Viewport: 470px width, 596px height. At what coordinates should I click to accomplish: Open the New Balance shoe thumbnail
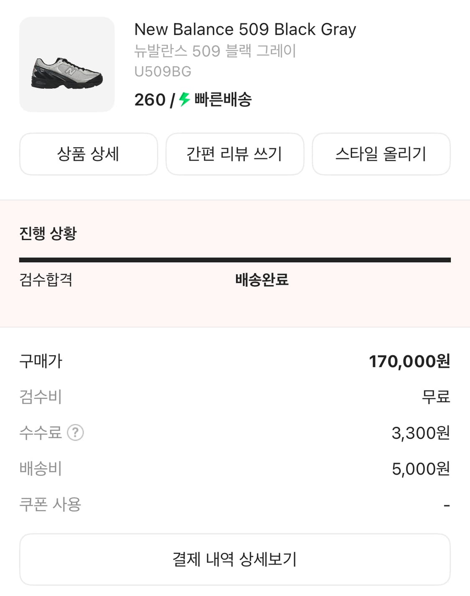[67, 65]
